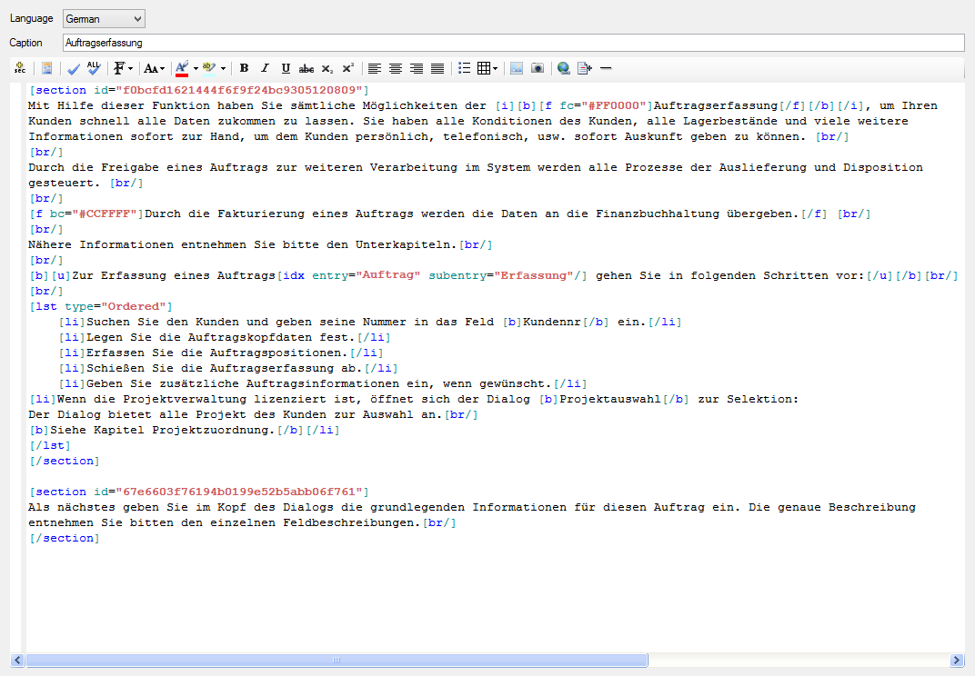The height and width of the screenshot is (676, 975).
Task: Insert an image from file
Action: coord(517,68)
